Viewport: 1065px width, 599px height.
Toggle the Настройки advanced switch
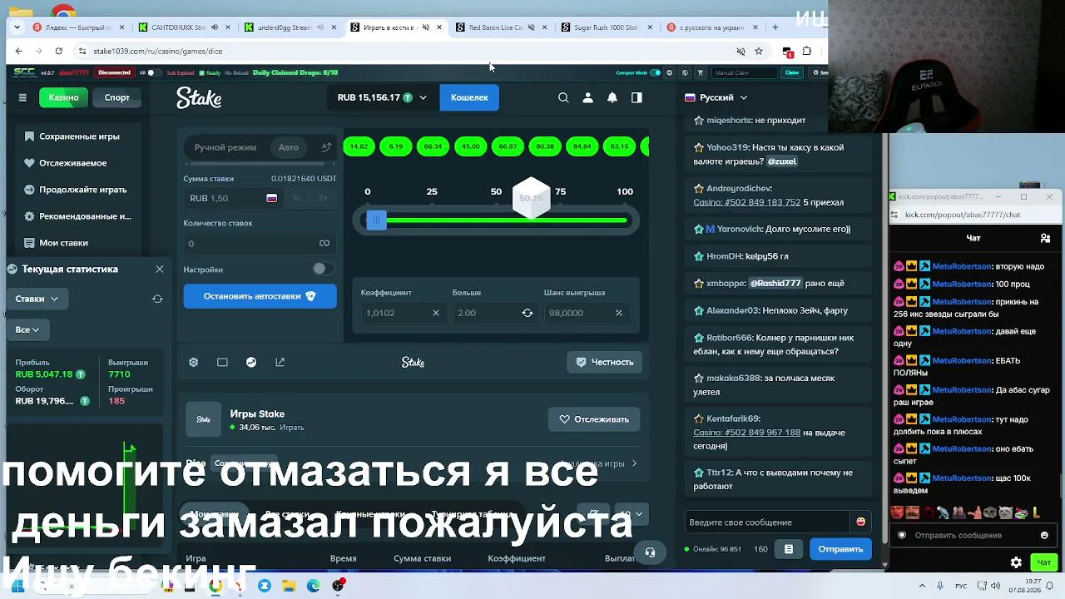[x=322, y=269]
